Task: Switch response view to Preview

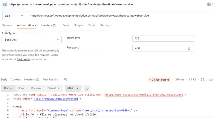Action: (36, 88)
